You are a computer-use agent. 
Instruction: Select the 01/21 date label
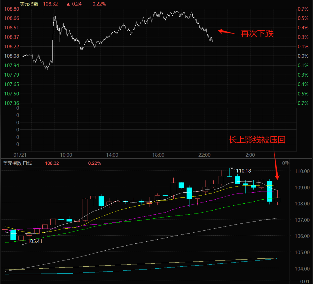[20, 155]
